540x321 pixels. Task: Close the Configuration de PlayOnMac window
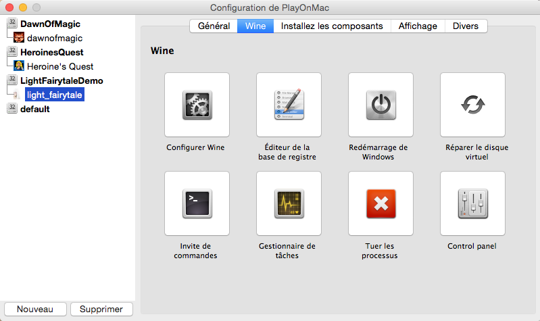coord(9,7)
